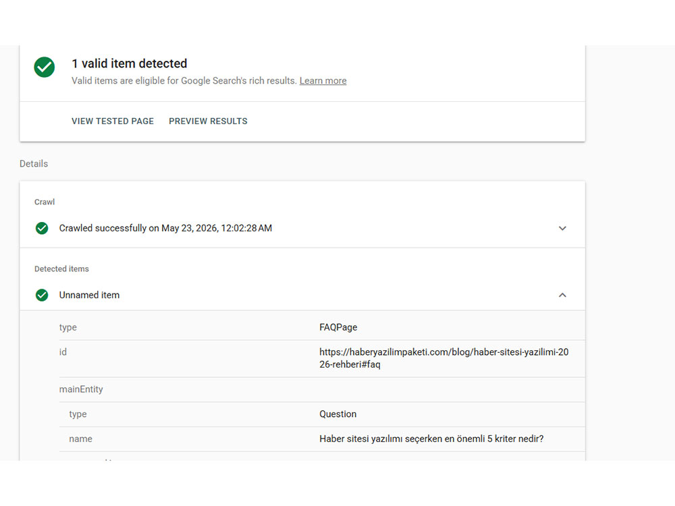Screen dimensions: 675x506
Task: Select the Question type value
Action: click(x=338, y=414)
